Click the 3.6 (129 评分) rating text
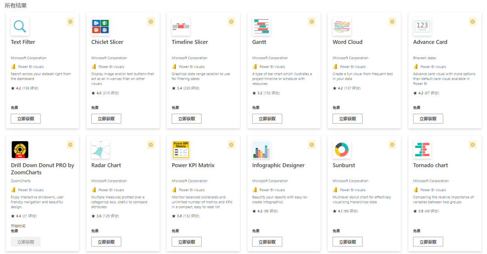Viewport: 487px width, 254px height. [x=105, y=216]
